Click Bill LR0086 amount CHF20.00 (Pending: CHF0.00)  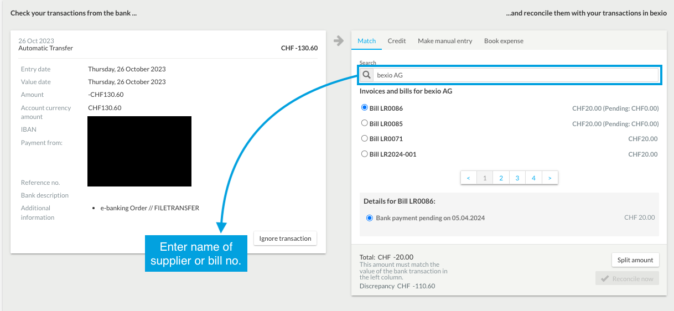[x=615, y=108]
